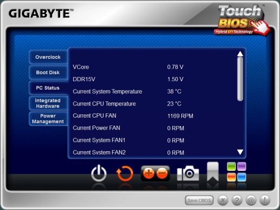Click the VCore label
The image size is (280, 210).
(x=81, y=67)
